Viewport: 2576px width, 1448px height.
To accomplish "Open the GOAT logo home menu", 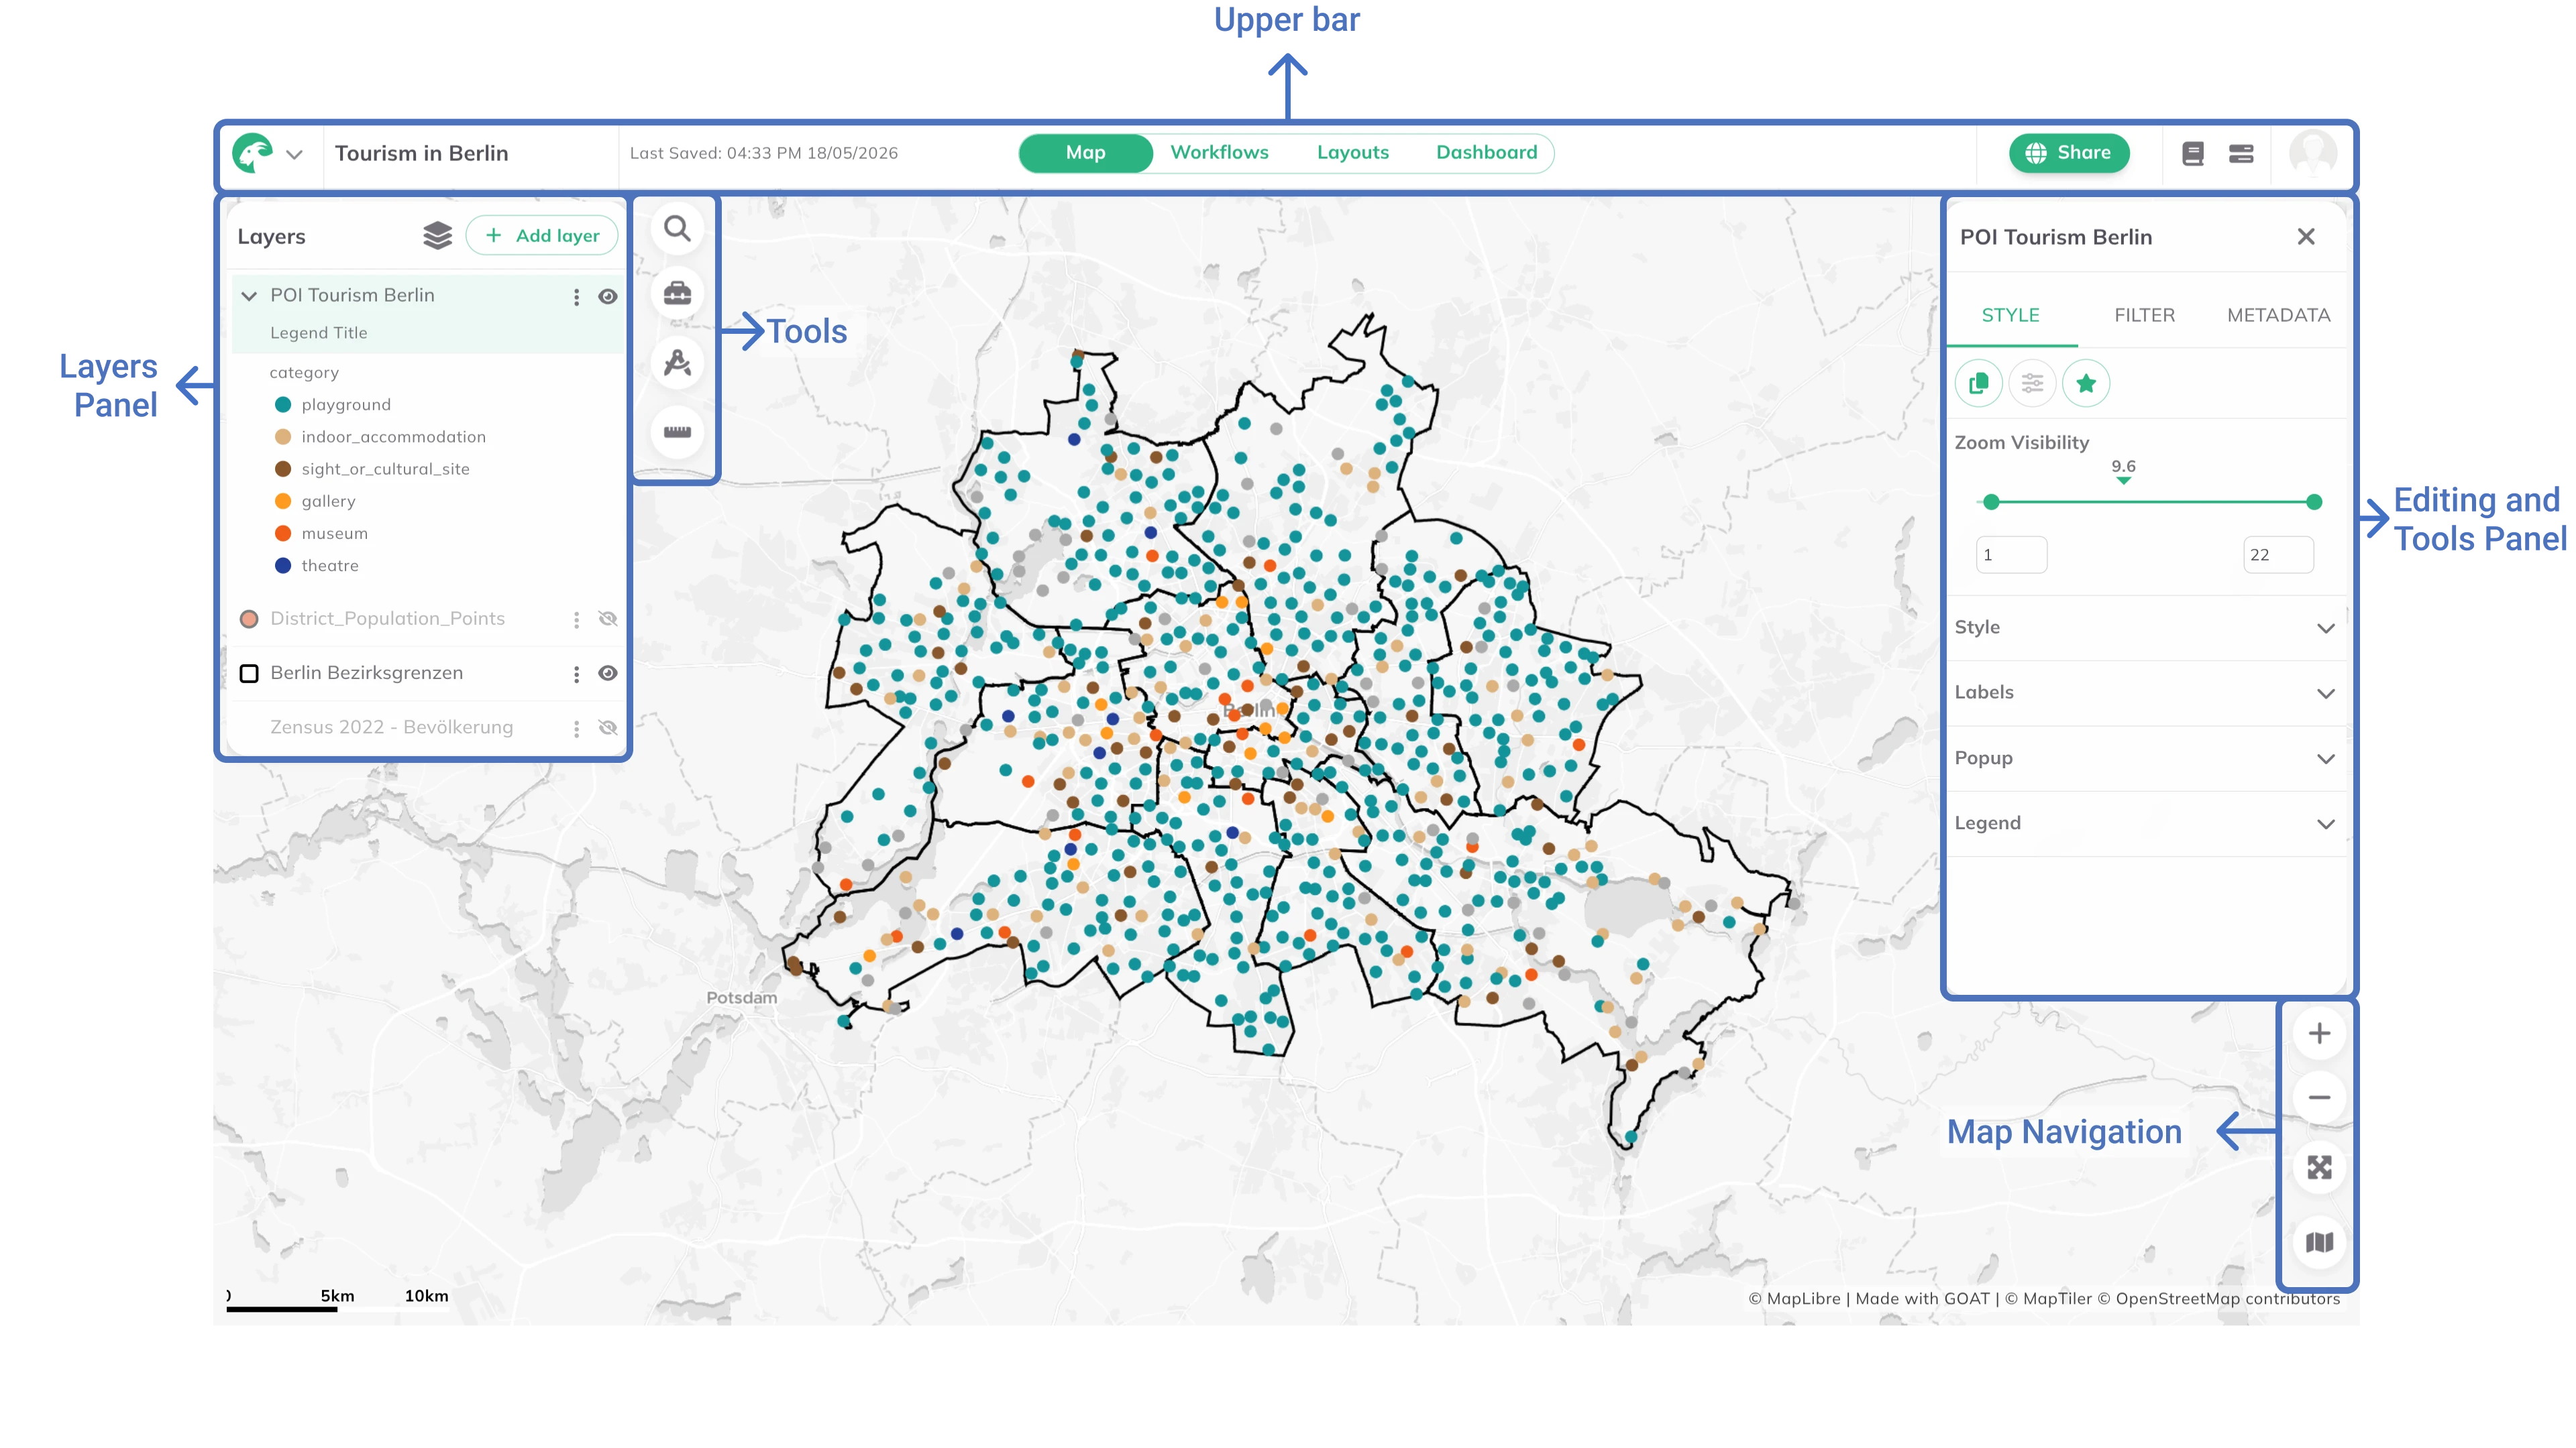I will 252,153.
